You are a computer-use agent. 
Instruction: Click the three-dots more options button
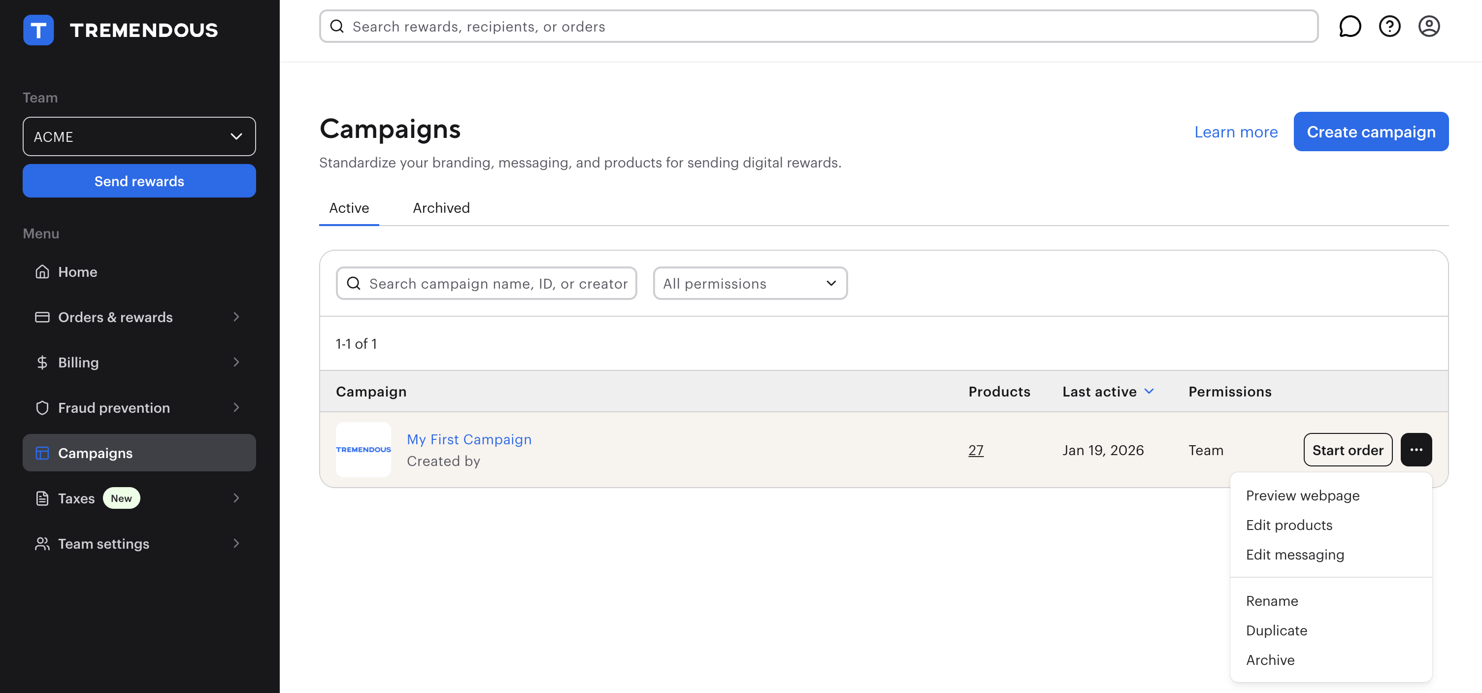[1416, 450]
